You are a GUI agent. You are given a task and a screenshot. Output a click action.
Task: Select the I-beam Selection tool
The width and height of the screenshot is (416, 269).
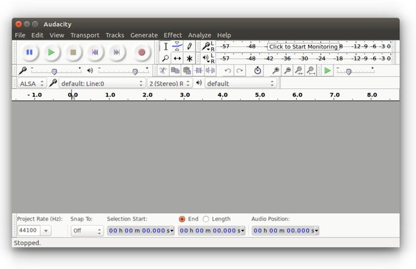pos(166,46)
